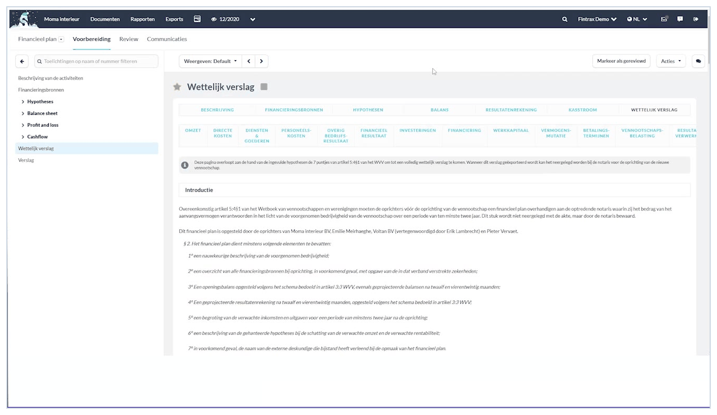Click Markeer als gereviewd button
The height and width of the screenshot is (415, 717).
click(621, 61)
